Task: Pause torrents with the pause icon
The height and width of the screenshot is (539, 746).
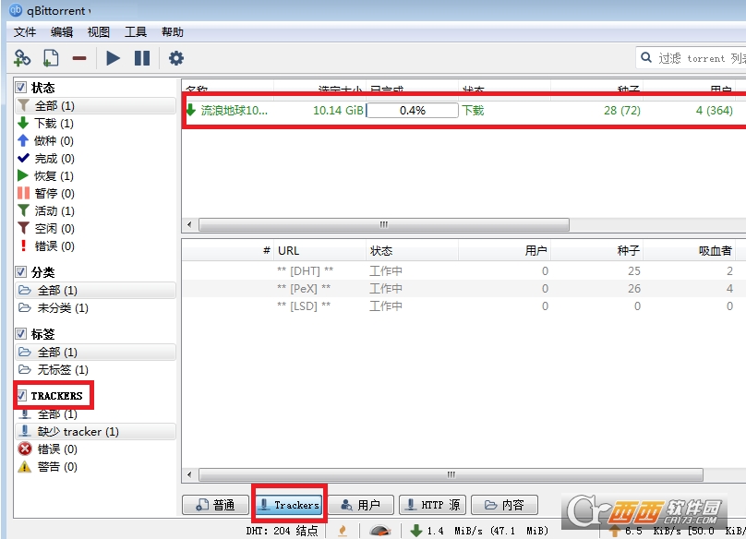Action: click(142, 58)
